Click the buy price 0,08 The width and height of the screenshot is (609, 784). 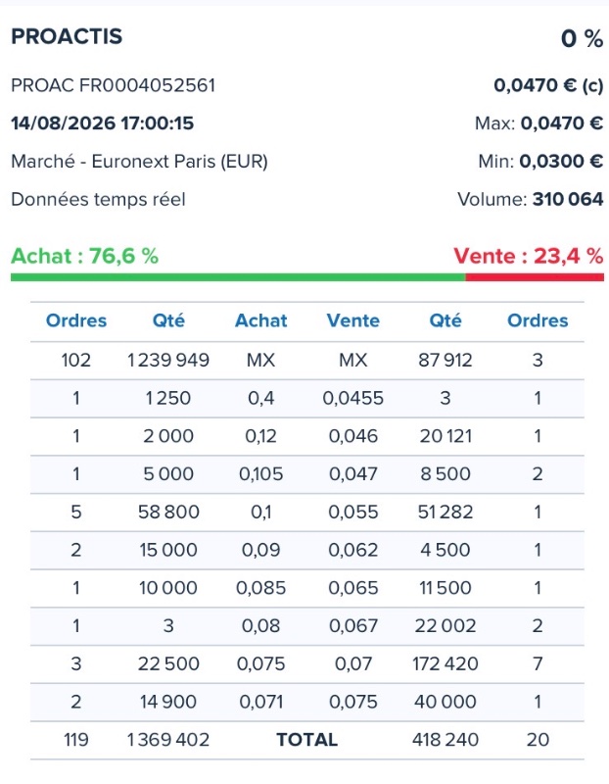pyautogui.click(x=260, y=626)
